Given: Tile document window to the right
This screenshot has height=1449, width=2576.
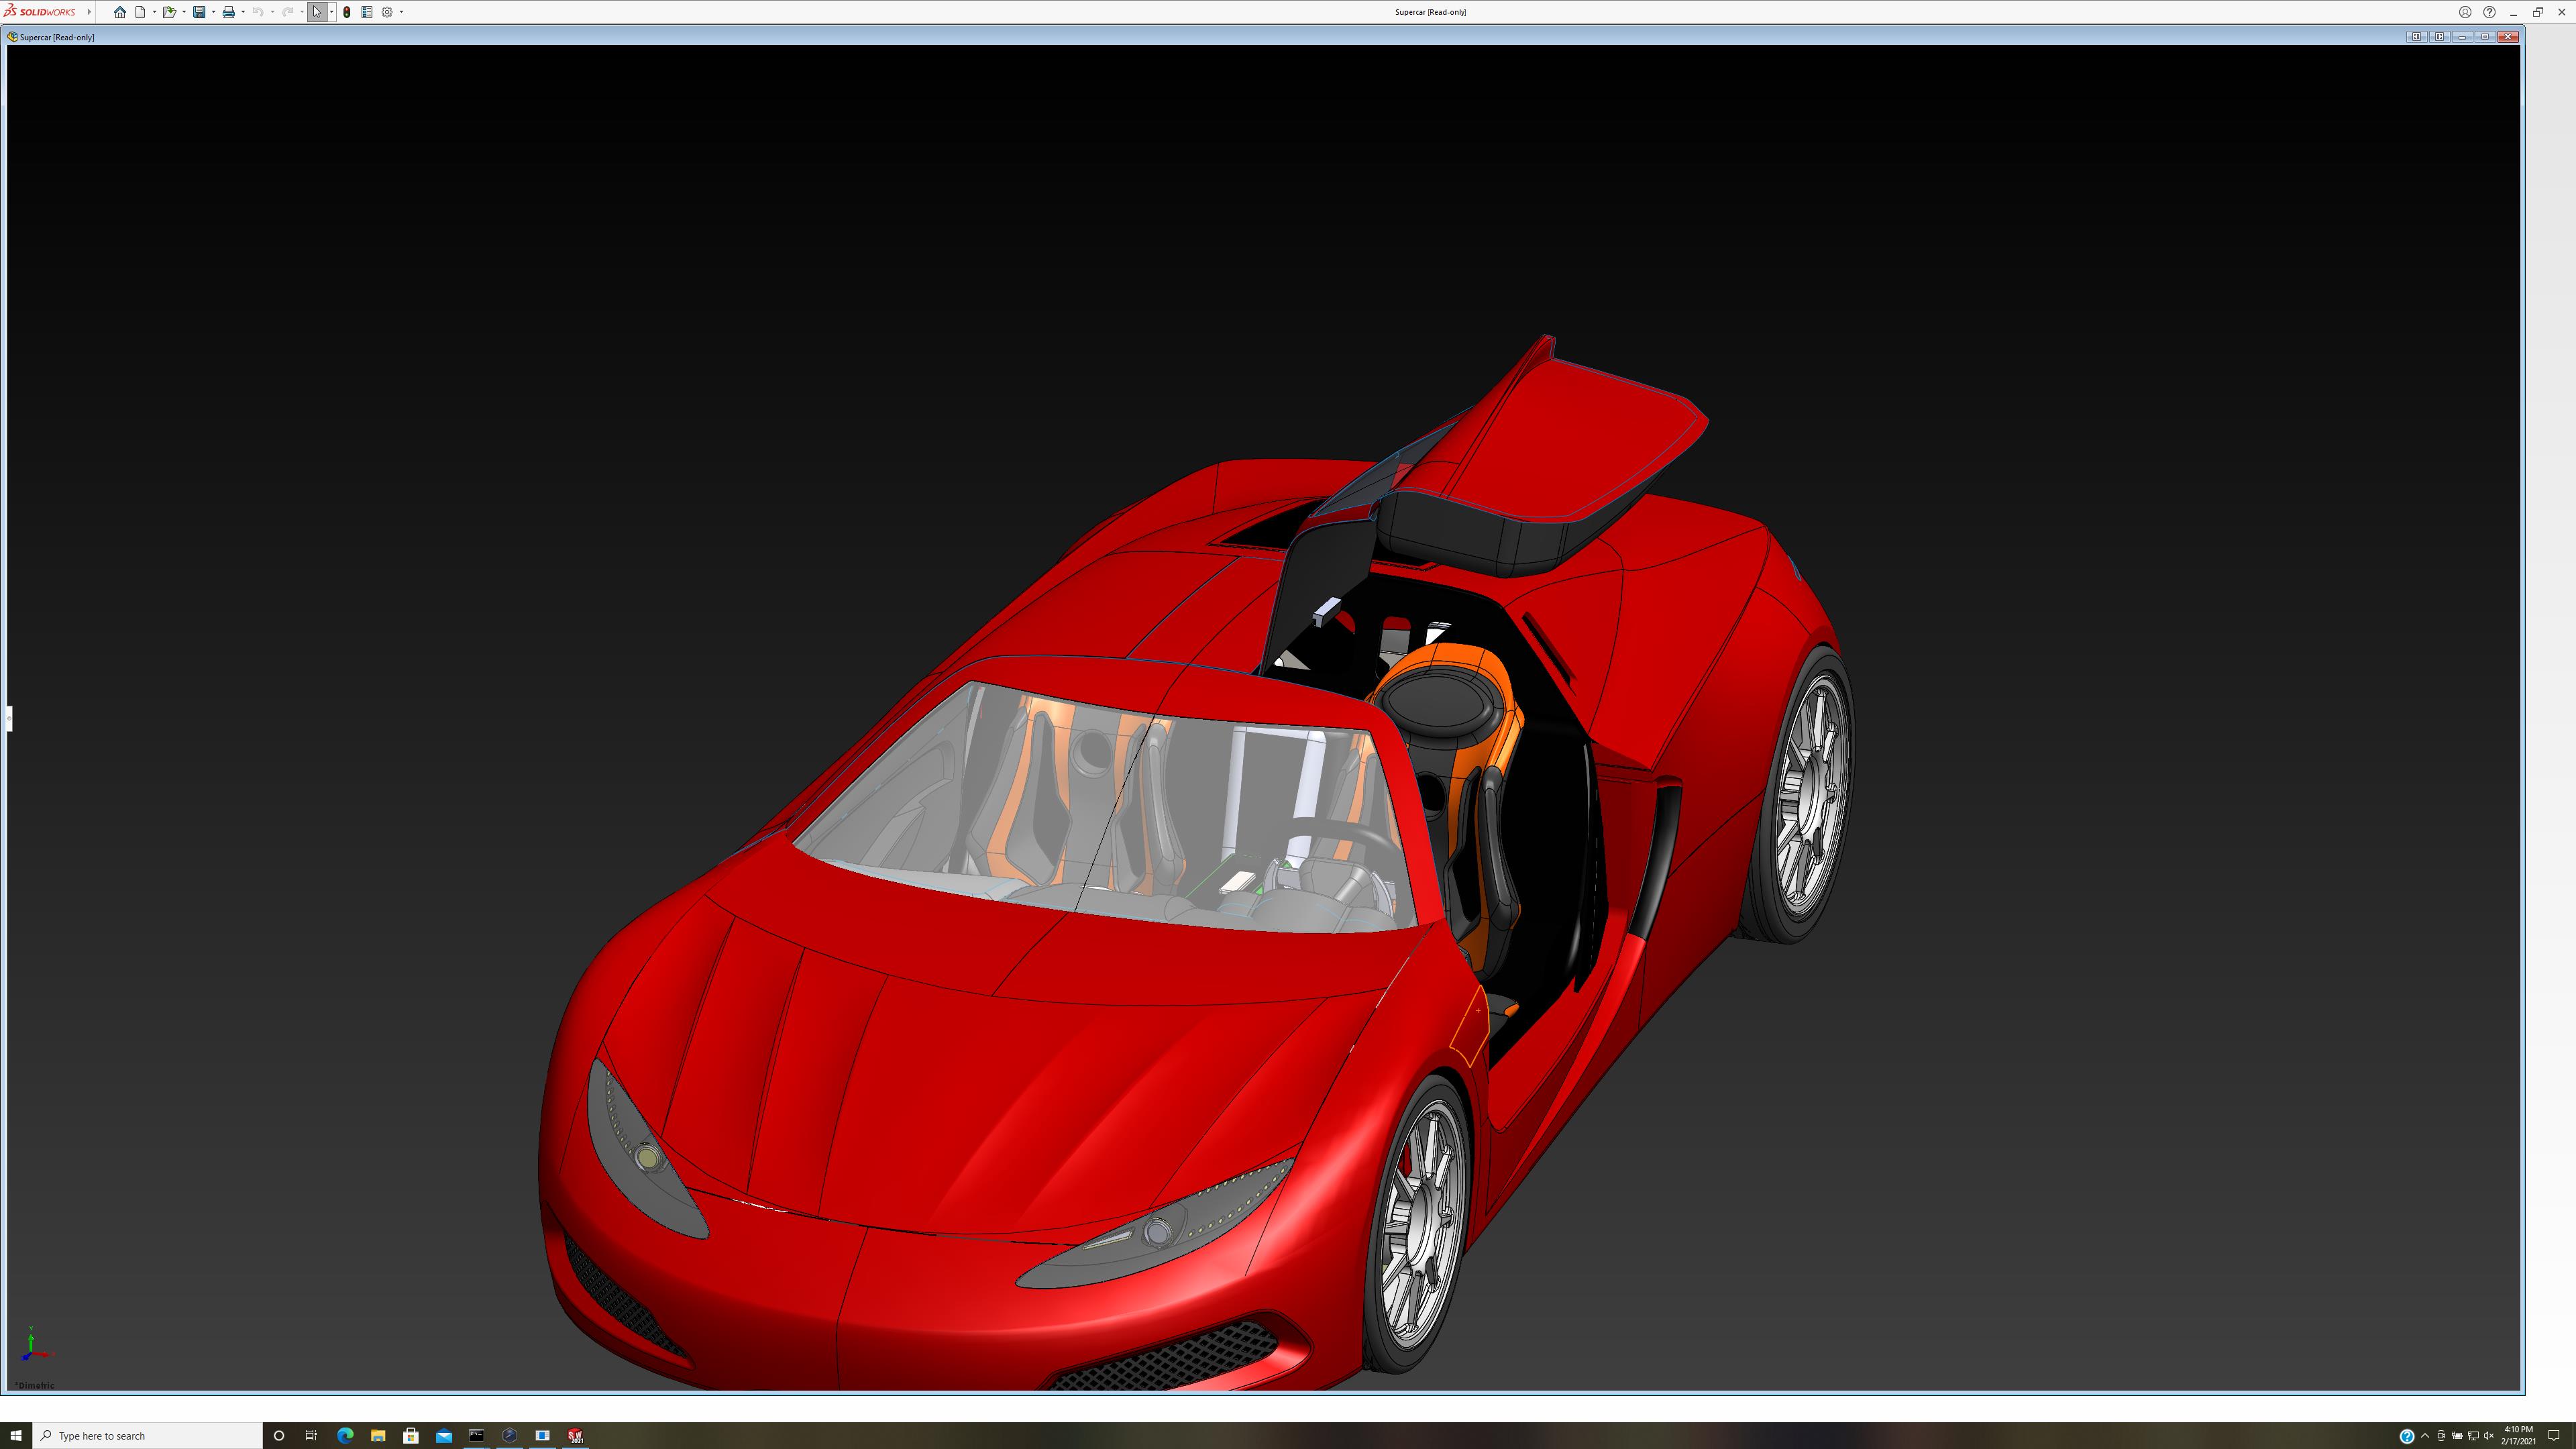Looking at the screenshot, I should click(2439, 37).
